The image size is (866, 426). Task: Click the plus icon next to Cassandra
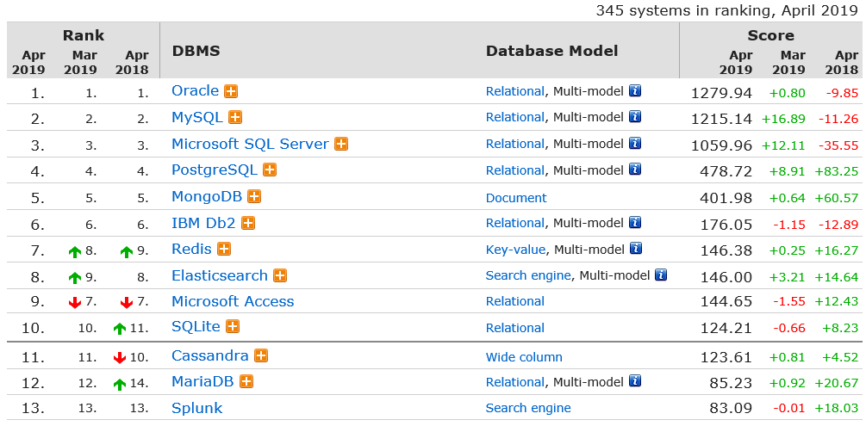(261, 355)
